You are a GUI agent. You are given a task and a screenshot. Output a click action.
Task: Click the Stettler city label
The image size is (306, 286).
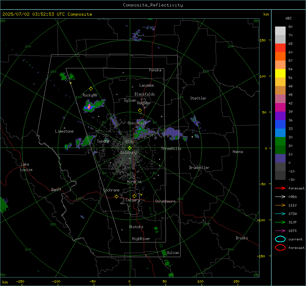point(198,98)
